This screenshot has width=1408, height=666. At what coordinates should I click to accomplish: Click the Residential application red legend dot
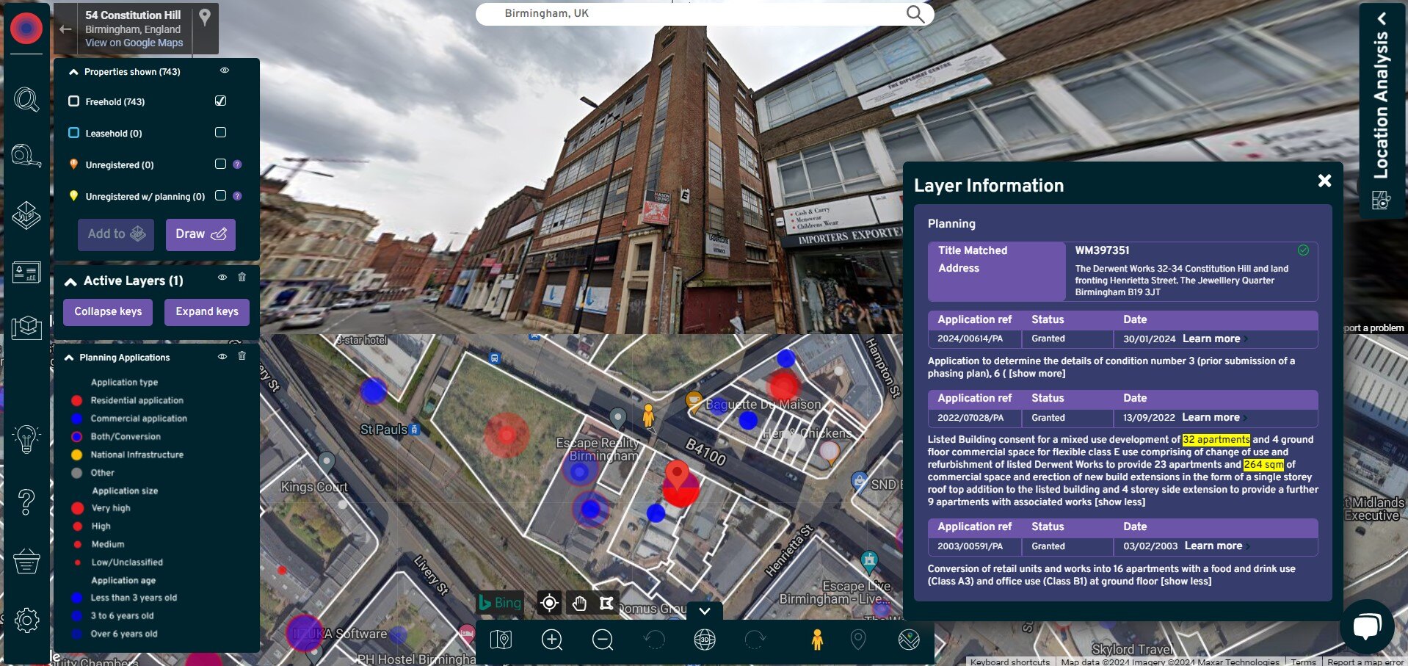point(76,400)
